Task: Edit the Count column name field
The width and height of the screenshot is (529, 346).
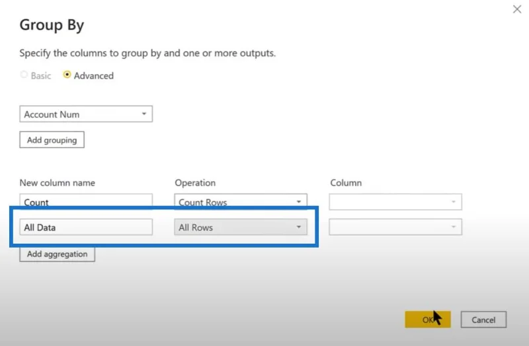Action: (x=86, y=201)
